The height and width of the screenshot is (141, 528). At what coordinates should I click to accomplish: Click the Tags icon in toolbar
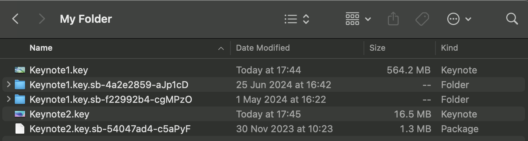[422, 19]
